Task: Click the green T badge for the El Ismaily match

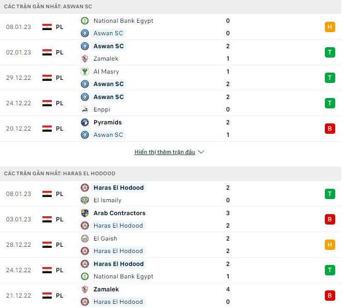Action: click(330, 194)
